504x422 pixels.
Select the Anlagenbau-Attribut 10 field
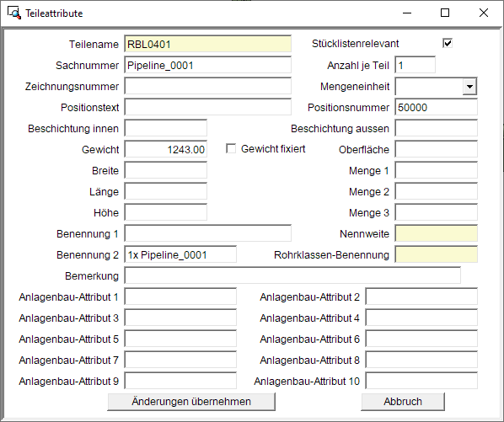click(x=421, y=381)
